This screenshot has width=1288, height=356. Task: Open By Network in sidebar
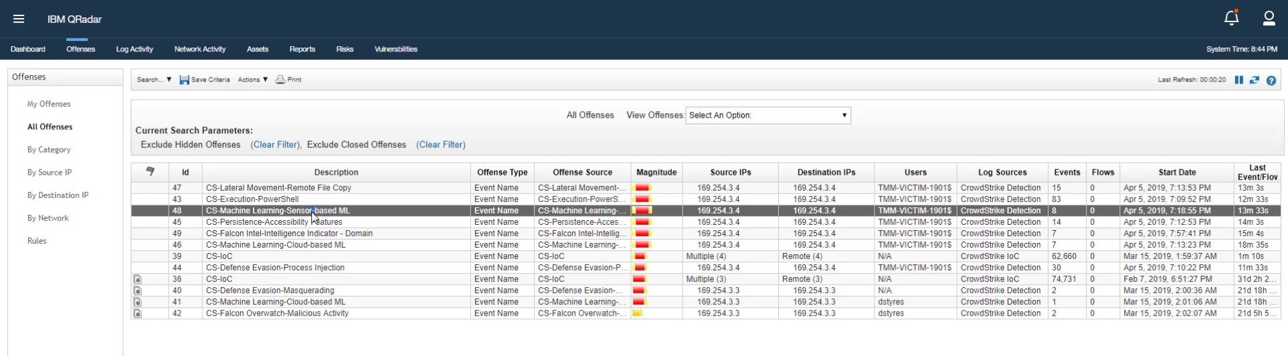(x=48, y=217)
